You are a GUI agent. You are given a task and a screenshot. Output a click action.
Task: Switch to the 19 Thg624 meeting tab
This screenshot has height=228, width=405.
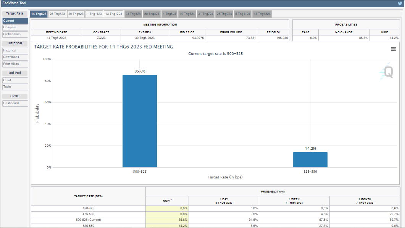(x=187, y=14)
